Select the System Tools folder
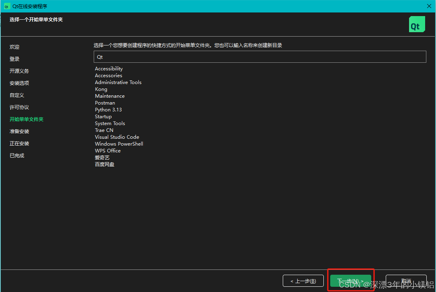This screenshot has height=292, width=436. [x=110, y=123]
